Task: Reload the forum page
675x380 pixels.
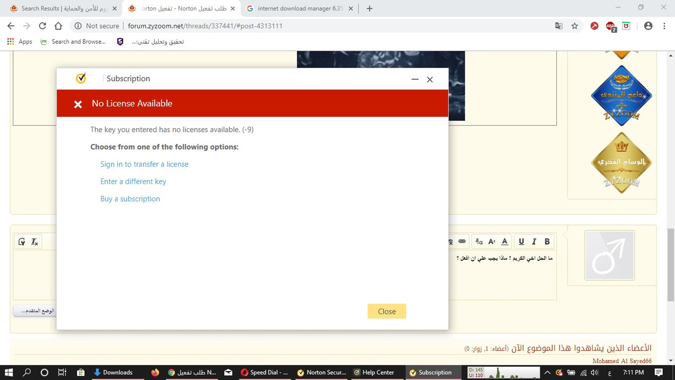Action: pyautogui.click(x=42, y=26)
